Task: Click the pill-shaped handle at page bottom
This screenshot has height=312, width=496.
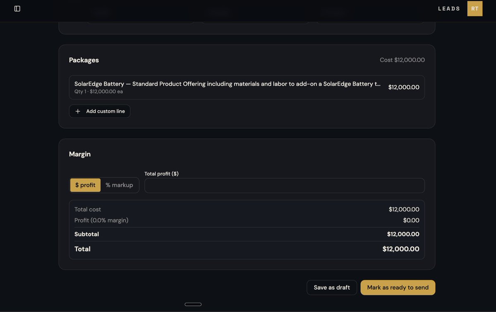Action: click(193, 305)
